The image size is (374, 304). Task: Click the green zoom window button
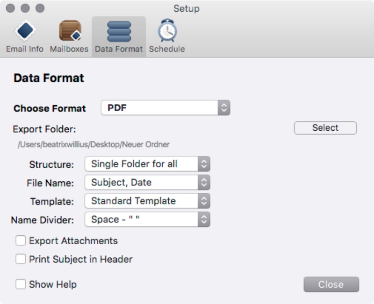coord(40,8)
